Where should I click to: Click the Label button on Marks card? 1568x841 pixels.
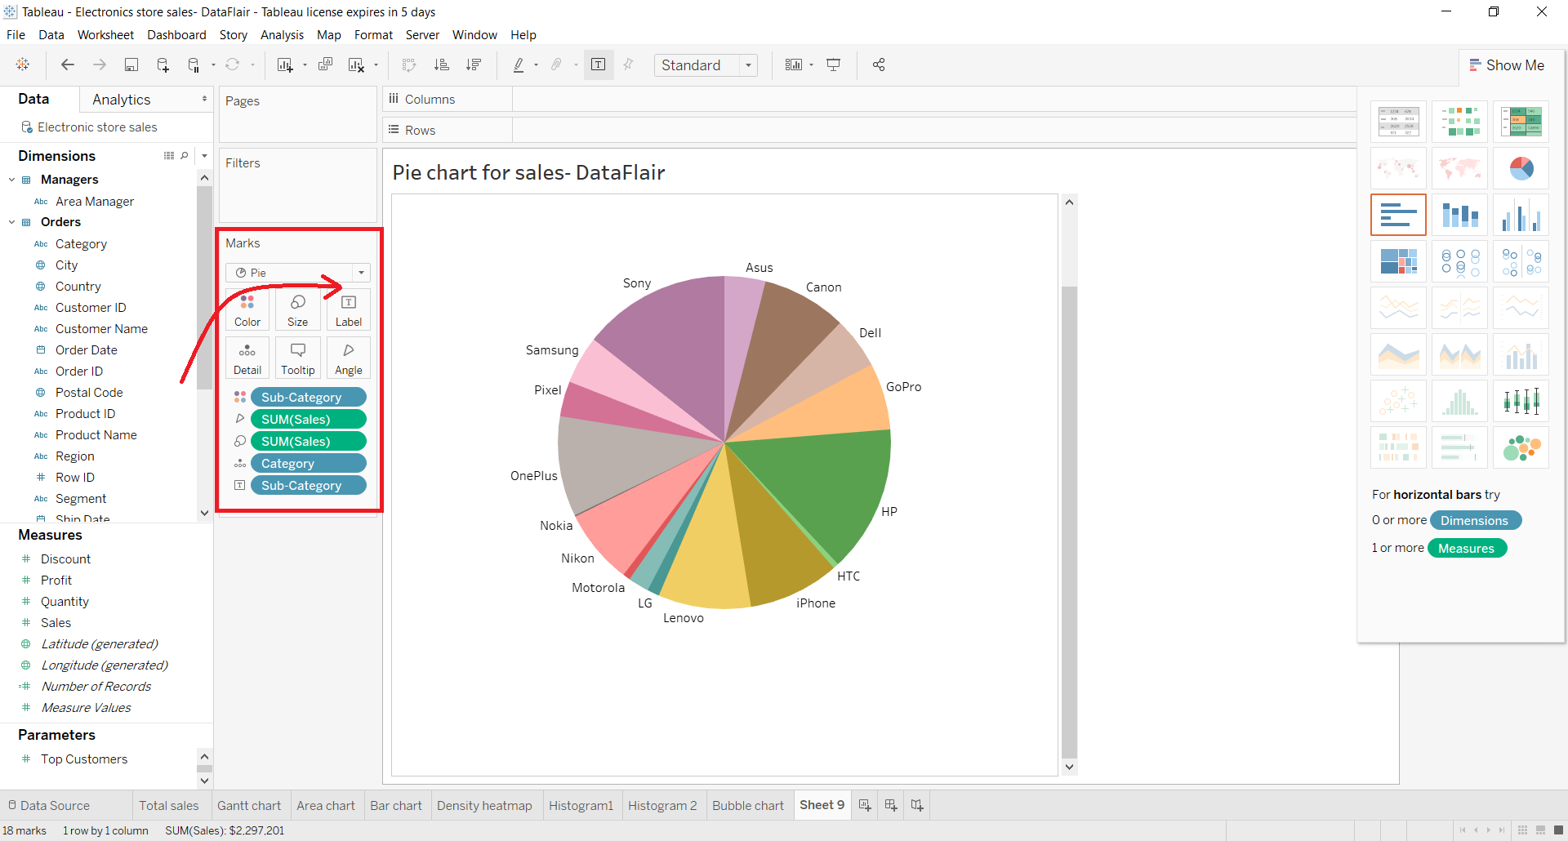click(349, 310)
